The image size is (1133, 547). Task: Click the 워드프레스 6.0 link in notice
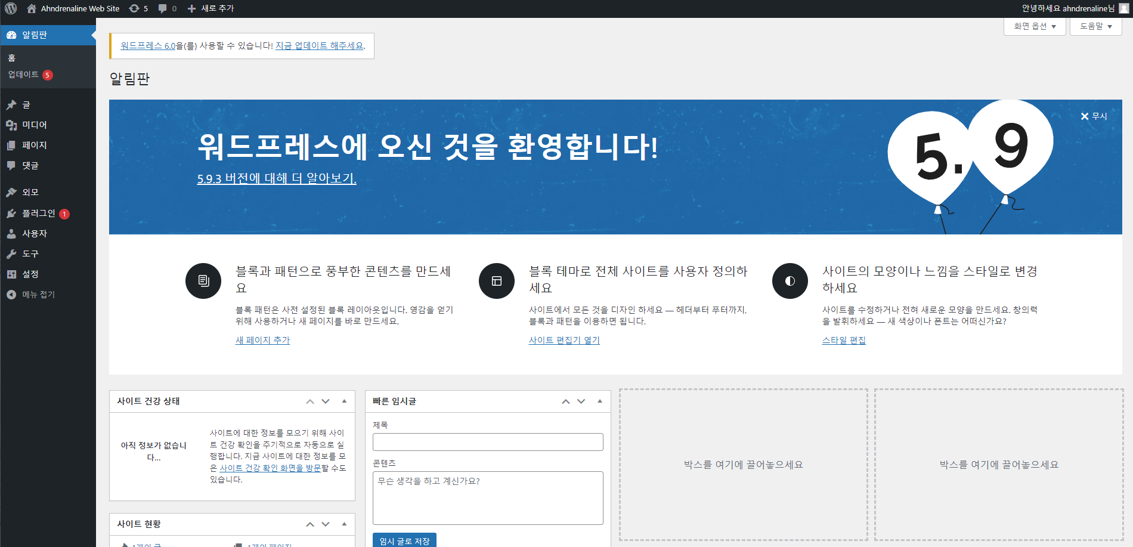148,46
